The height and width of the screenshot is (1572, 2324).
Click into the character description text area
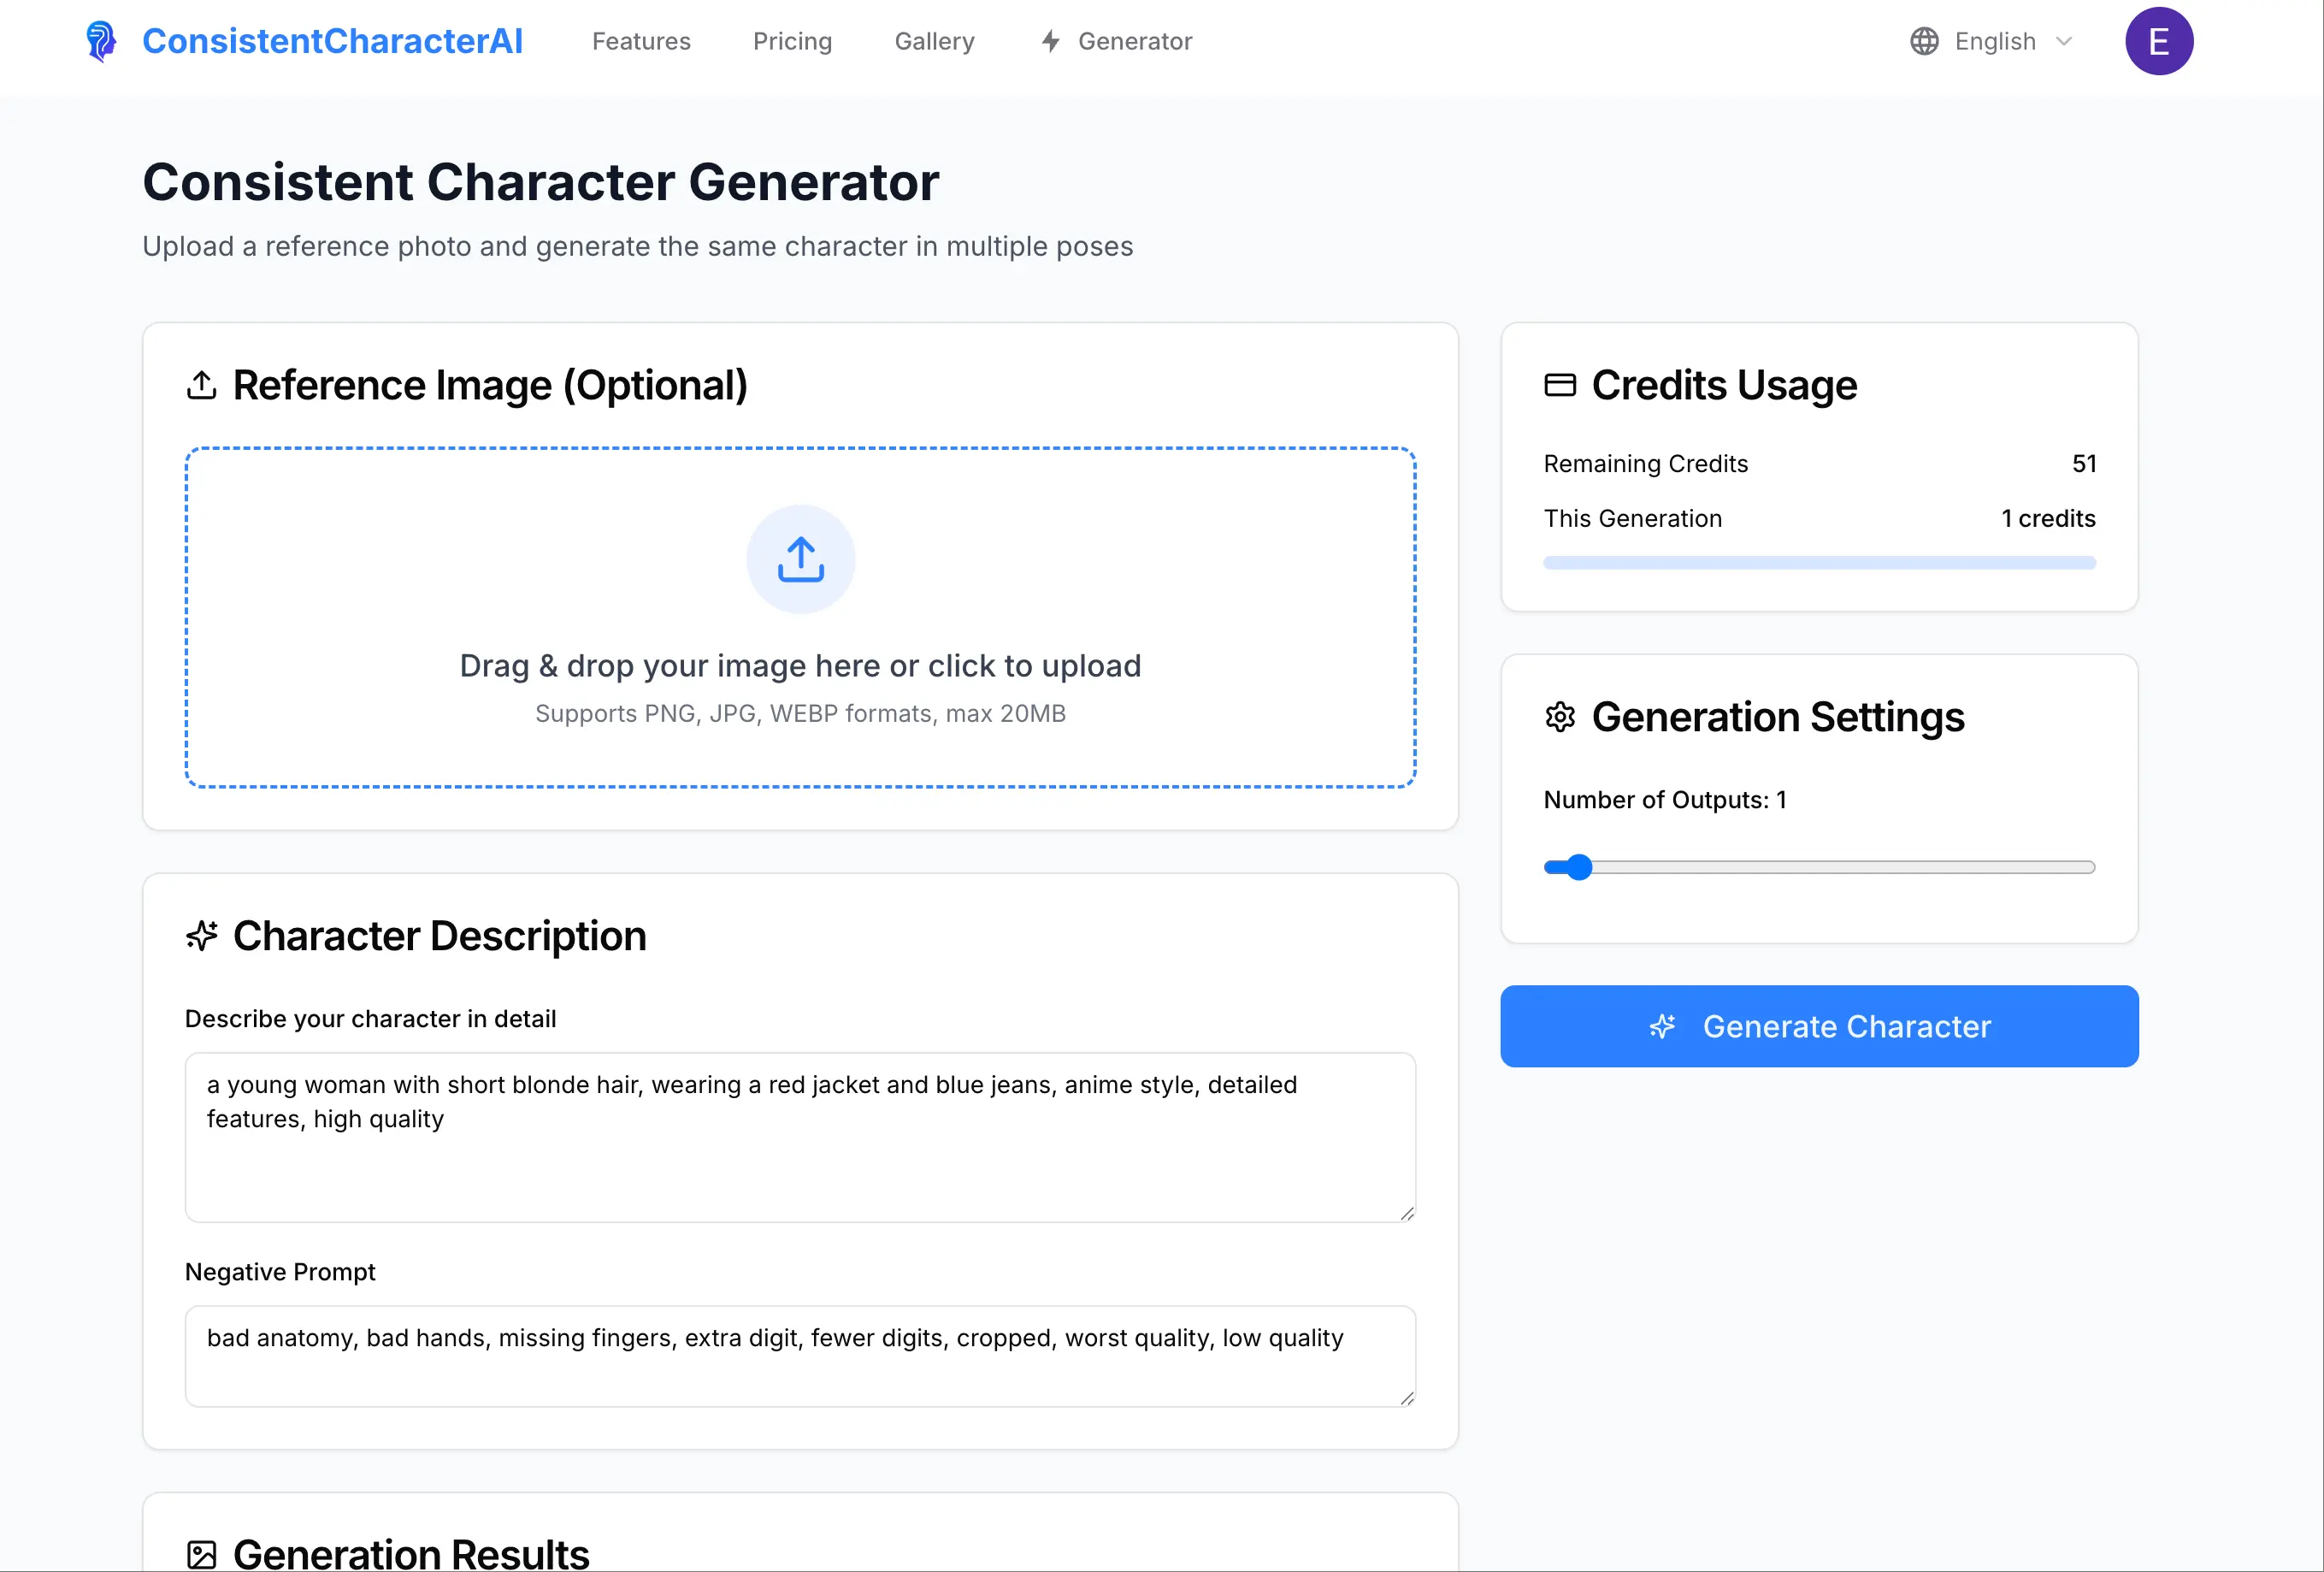[x=800, y=1137]
